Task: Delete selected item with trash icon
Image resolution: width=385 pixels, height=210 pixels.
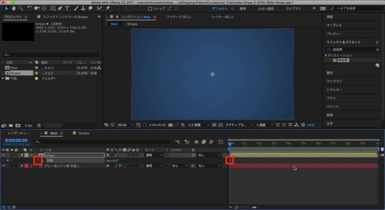Action: 39,125
